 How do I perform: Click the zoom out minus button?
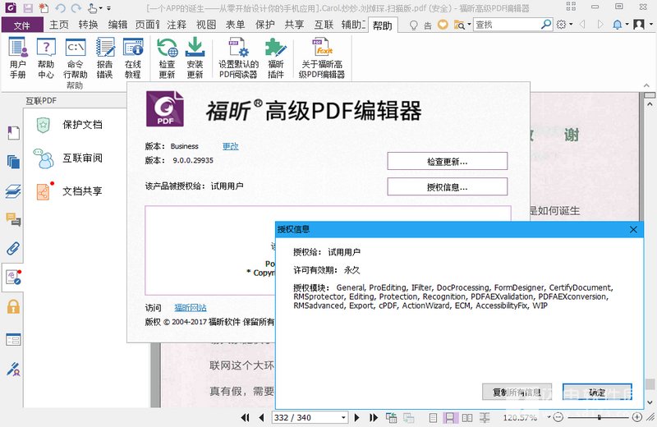coord(558,417)
